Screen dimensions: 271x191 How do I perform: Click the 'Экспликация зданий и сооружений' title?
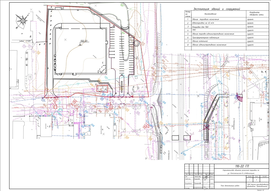point(217,9)
